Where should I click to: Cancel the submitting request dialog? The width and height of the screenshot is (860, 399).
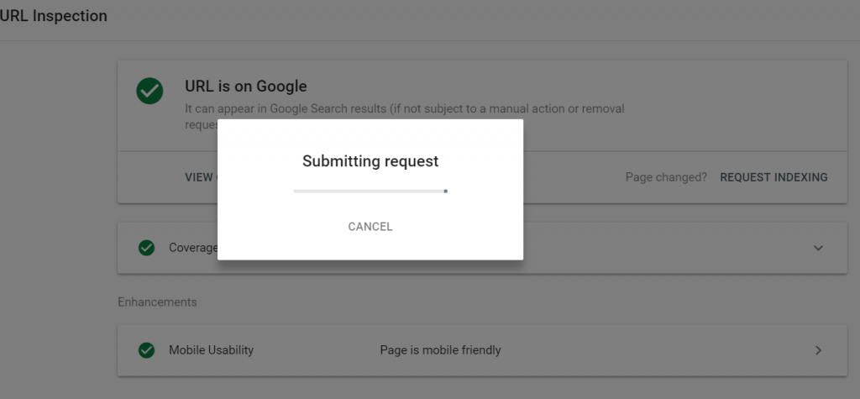pyautogui.click(x=370, y=227)
